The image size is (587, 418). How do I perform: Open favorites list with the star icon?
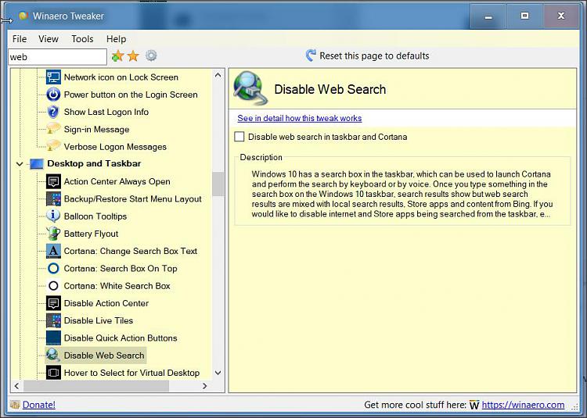133,56
